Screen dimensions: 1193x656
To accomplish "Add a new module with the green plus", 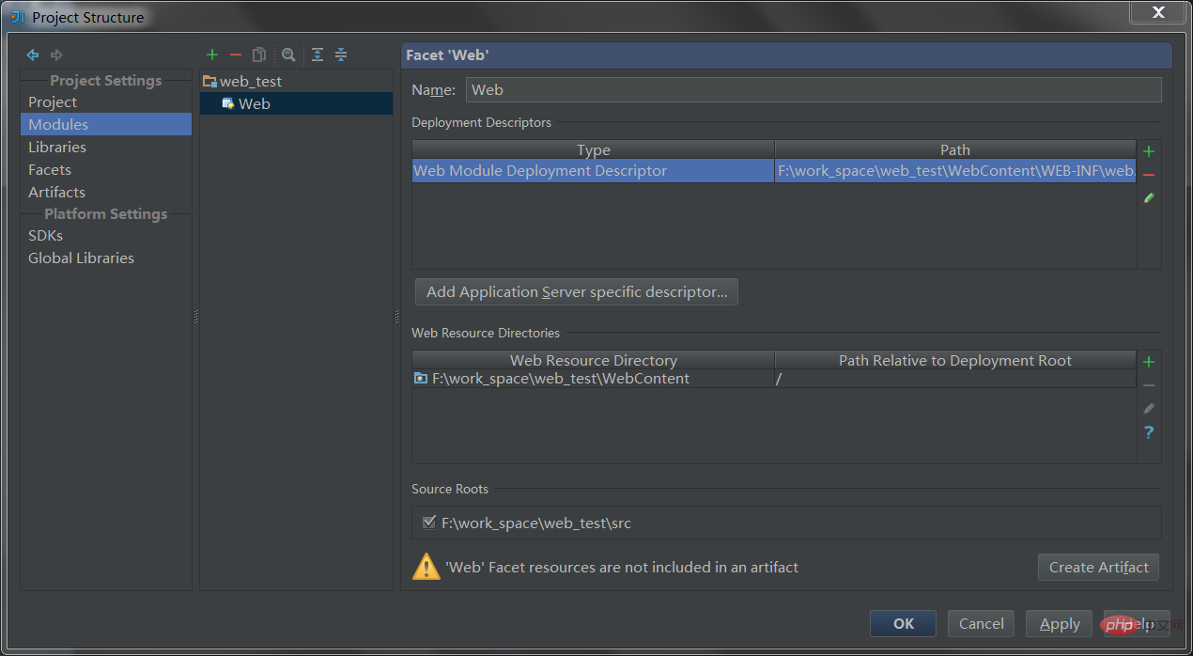I will 212,55.
